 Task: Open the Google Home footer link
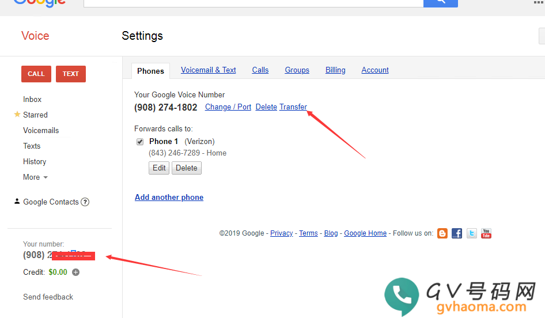(365, 233)
